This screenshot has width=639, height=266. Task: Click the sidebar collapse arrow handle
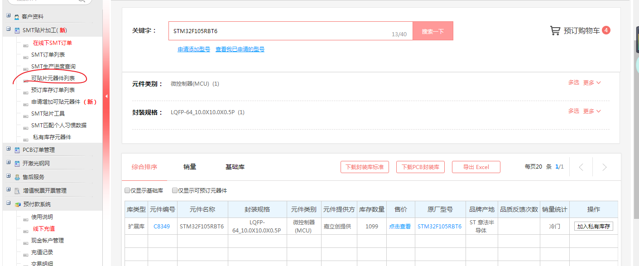(x=106, y=96)
